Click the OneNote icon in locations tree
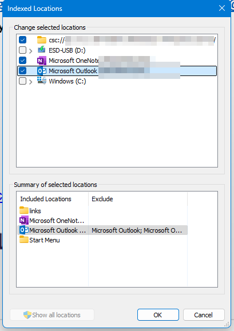The width and height of the screenshot is (234, 331). [x=42, y=61]
